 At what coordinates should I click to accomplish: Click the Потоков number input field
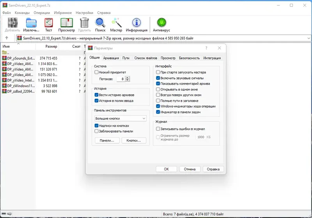click(x=121, y=79)
